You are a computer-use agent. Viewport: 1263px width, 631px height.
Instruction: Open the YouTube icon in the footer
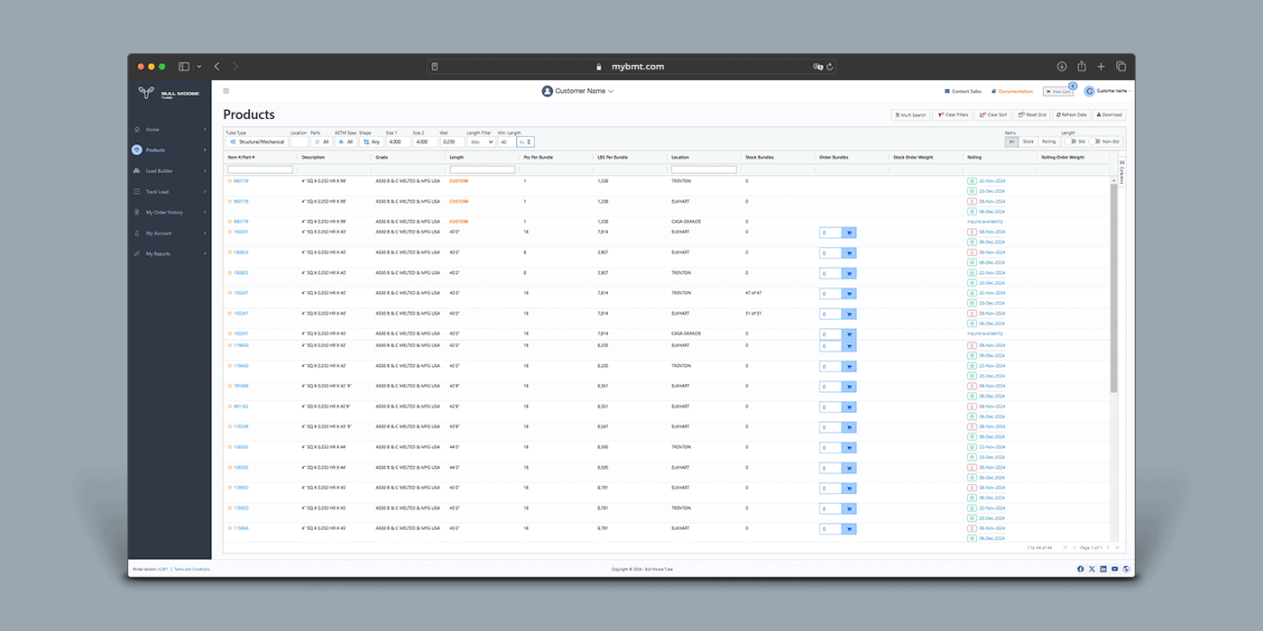coord(1115,569)
